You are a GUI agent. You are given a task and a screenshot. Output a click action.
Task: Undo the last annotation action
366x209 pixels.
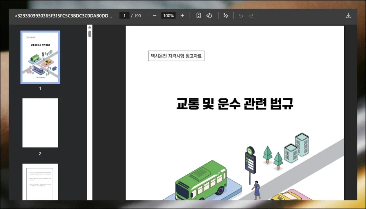pos(240,15)
